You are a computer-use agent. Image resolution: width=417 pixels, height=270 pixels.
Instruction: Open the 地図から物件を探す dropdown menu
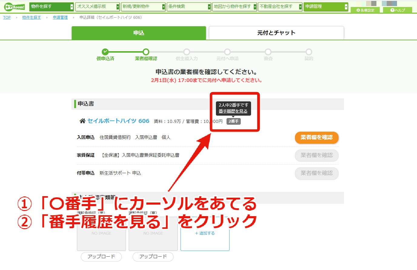[x=234, y=7]
